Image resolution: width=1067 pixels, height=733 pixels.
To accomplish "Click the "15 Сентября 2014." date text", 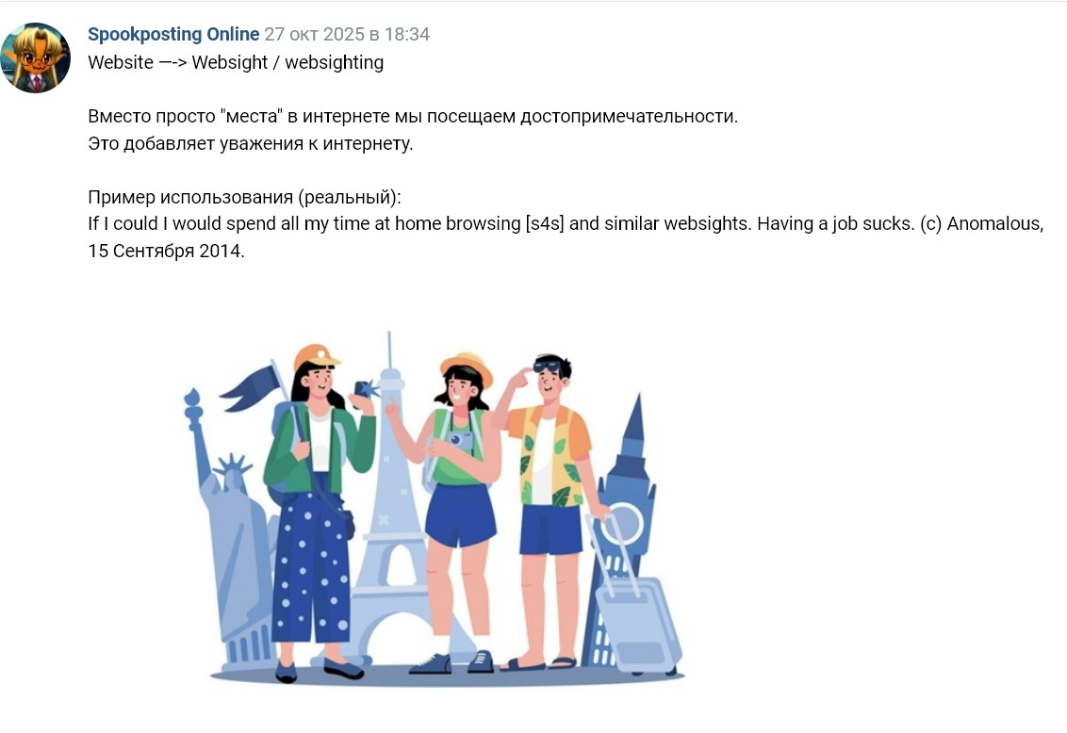I will tap(166, 252).
